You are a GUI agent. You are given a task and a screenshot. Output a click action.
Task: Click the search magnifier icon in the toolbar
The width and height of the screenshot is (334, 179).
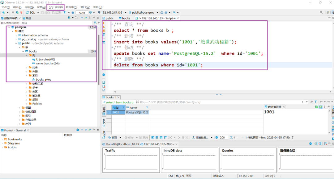(174, 13)
